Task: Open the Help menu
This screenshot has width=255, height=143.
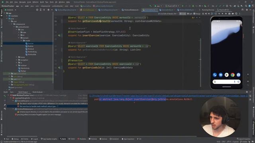Action: click(x=68, y=2)
